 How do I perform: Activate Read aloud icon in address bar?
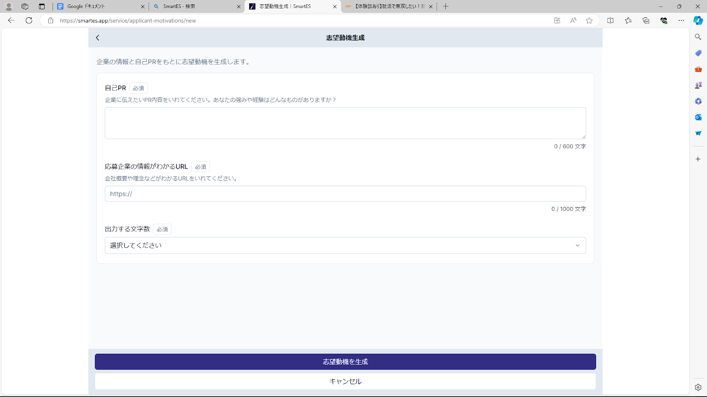(573, 20)
